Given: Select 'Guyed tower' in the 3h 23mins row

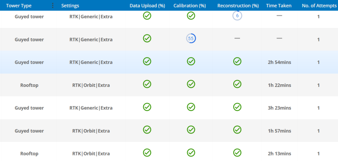Looking at the screenshot, I should click(29, 108).
